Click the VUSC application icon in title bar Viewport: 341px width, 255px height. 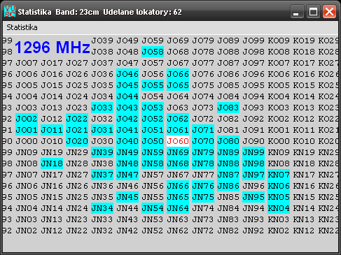[x=10, y=11]
